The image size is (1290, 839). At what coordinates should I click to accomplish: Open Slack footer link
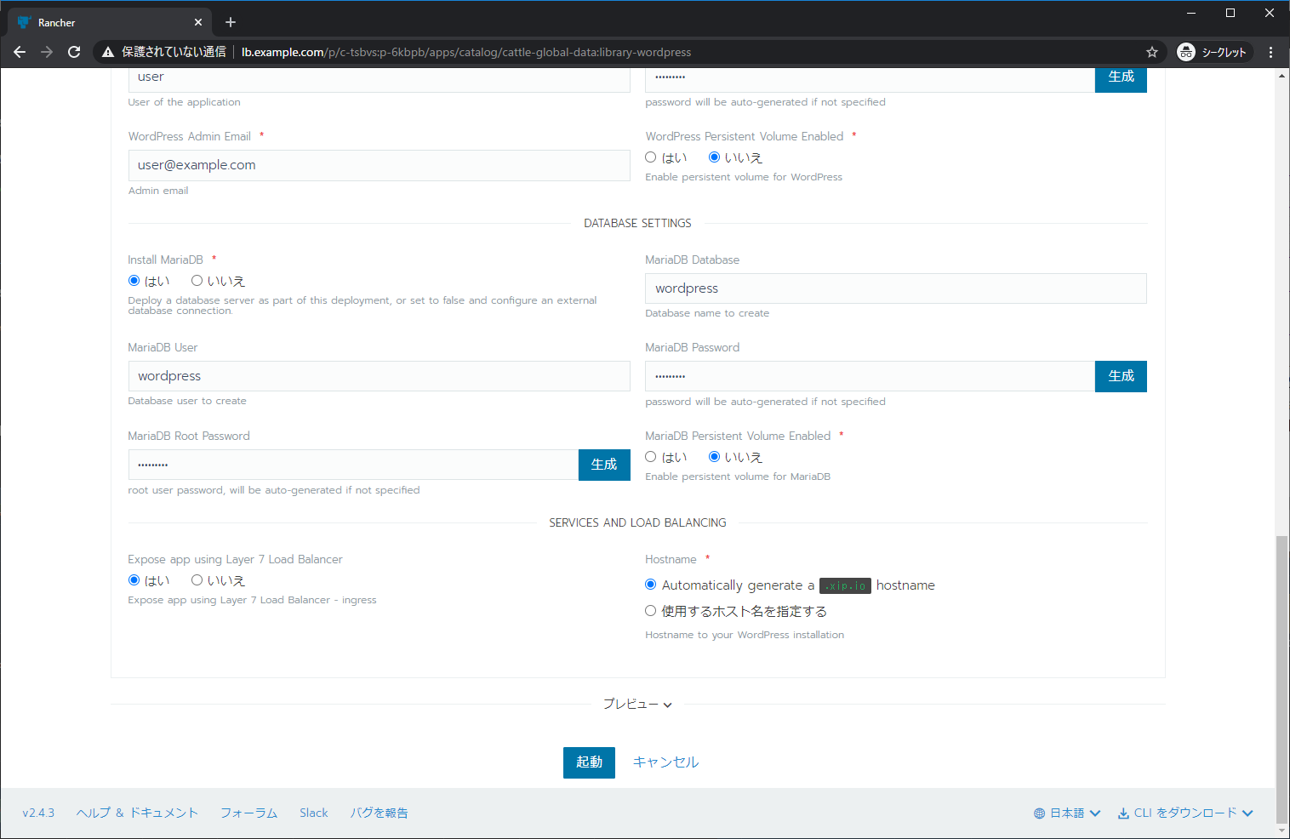[x=313, y=813]
